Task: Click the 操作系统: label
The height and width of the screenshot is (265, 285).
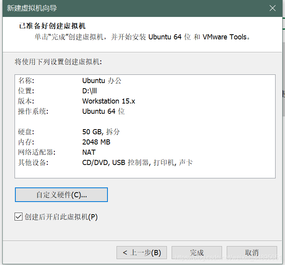Action: (33, 111)
